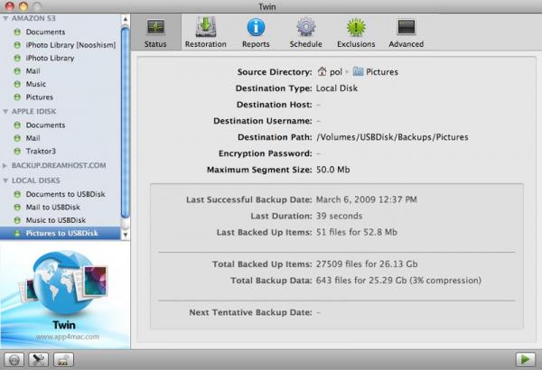Image resolution: width=542 pixels, height=370 pixels.
Task: Select Pictures under Amazon S3
Action: coord(40,97)
